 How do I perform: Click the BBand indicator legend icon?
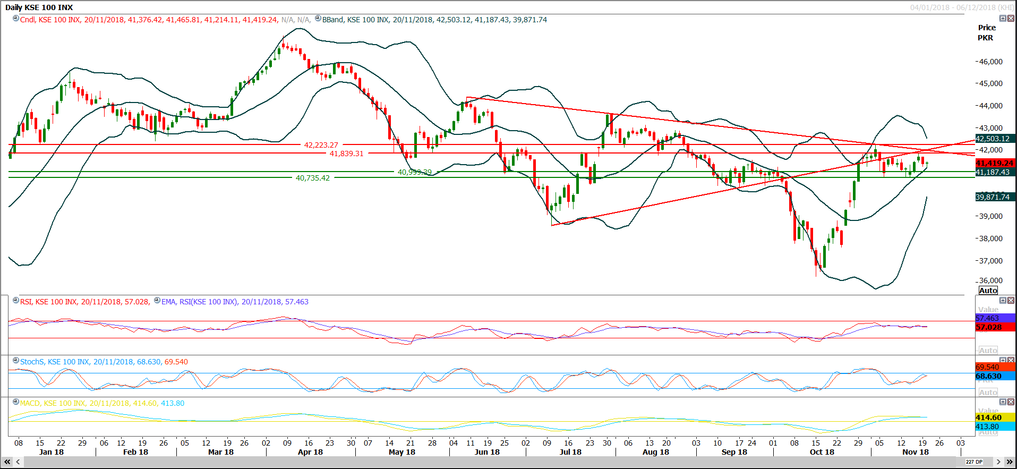(318, 19)
